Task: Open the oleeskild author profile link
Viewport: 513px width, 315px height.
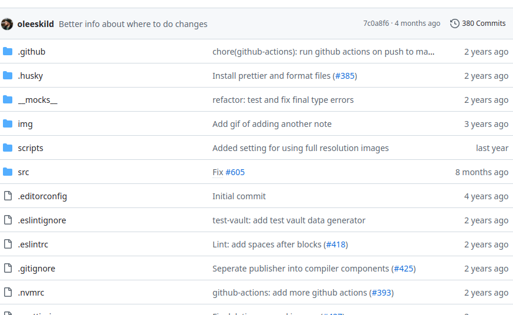Action: (x=36, y=24)
